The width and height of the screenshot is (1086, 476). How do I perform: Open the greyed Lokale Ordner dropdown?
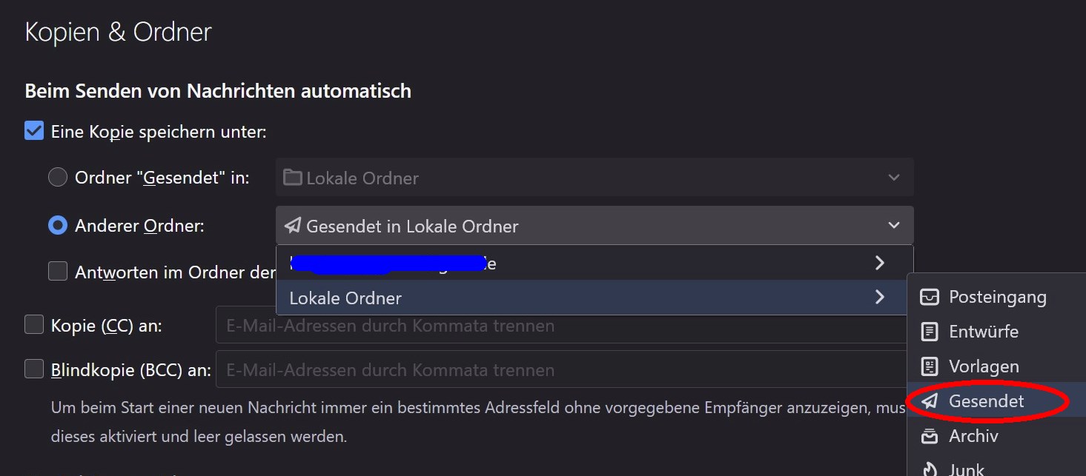click(x=594, y=178)
